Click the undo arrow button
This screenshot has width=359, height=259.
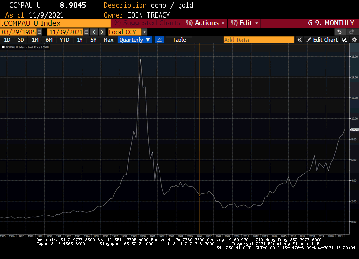click(339, 32)
